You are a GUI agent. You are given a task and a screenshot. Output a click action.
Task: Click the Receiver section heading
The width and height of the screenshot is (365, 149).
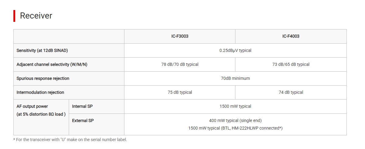click(36, 16)
